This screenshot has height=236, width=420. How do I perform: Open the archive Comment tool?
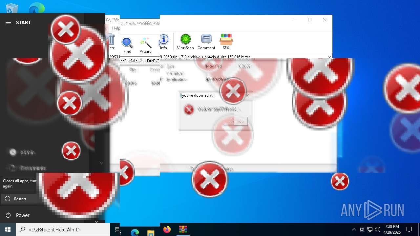point(206,42)
